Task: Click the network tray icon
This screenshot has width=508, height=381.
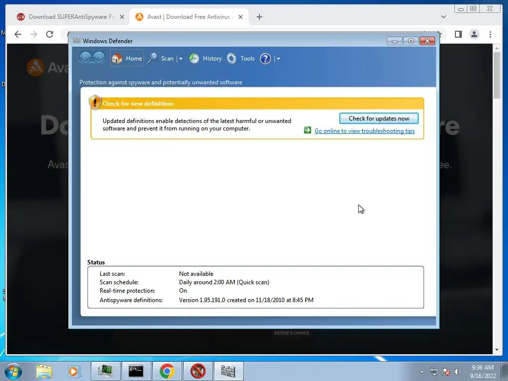Action: click(x=434, y=372)
